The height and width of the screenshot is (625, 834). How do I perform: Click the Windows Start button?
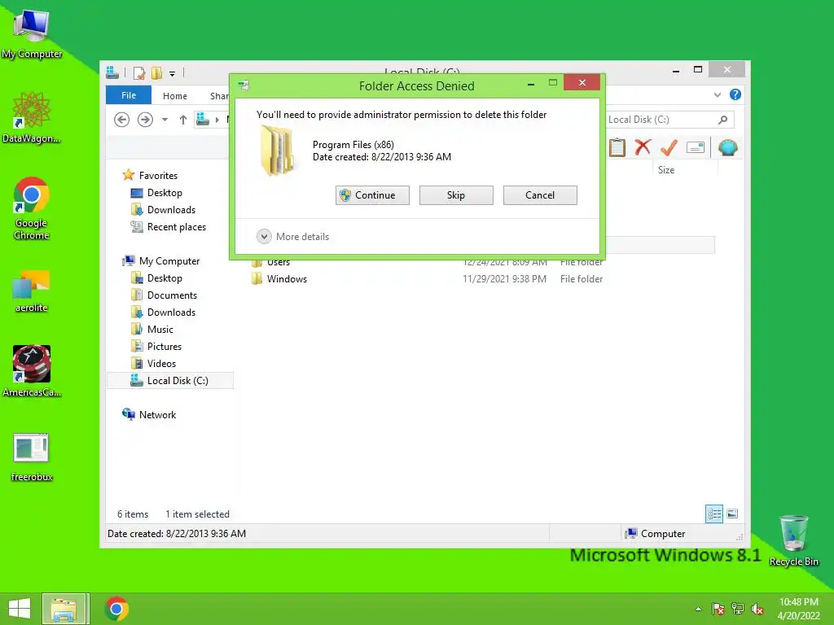click(20, 609)
